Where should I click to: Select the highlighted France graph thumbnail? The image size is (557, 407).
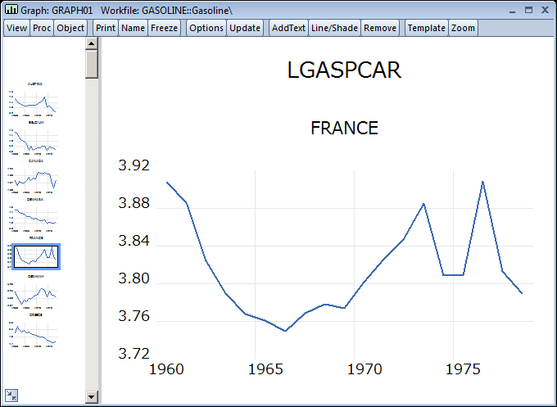(x=36, y=256)
